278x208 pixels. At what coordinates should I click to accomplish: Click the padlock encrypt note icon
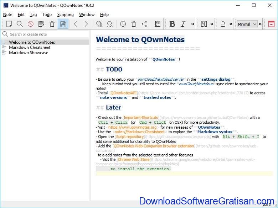click(x=223, y=24)
